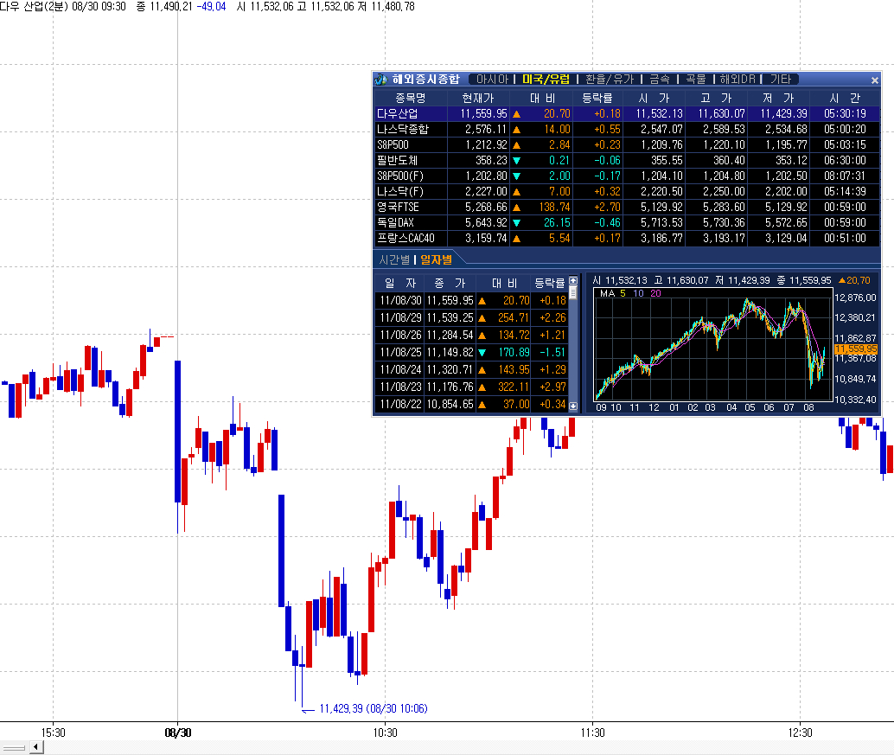
Task: Select the 미국/유럽 tab
Action: tap(546, 80)
